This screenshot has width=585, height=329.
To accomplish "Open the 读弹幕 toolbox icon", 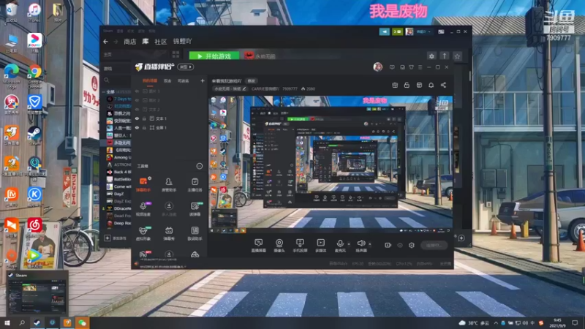I will click(x=195, y=208).
